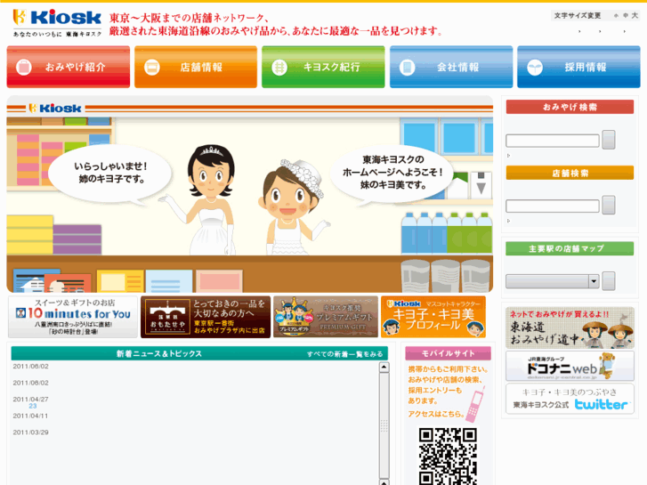The image size is (647, 485).
Task: Set text size to small (小)
Action: coord(616,16)
